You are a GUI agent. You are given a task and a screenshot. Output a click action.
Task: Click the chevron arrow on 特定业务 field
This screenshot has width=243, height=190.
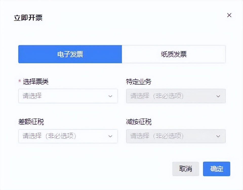coord(218,96)
